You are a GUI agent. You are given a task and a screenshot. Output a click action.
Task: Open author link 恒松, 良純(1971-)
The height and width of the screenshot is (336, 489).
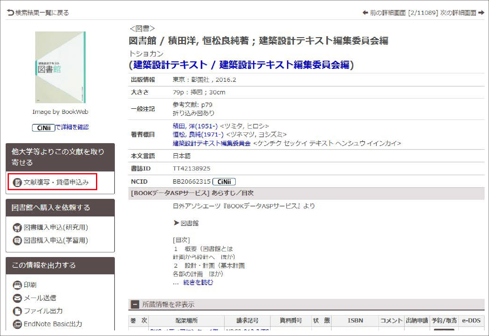[x=198, y=135]
